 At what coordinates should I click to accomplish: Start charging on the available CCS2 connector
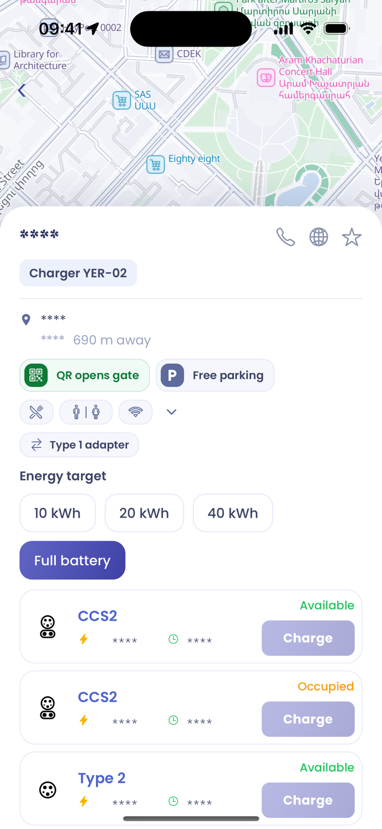[x=308, y=638]
